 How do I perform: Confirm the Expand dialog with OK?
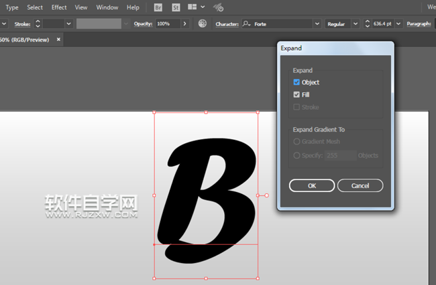(x=312, y=185)
